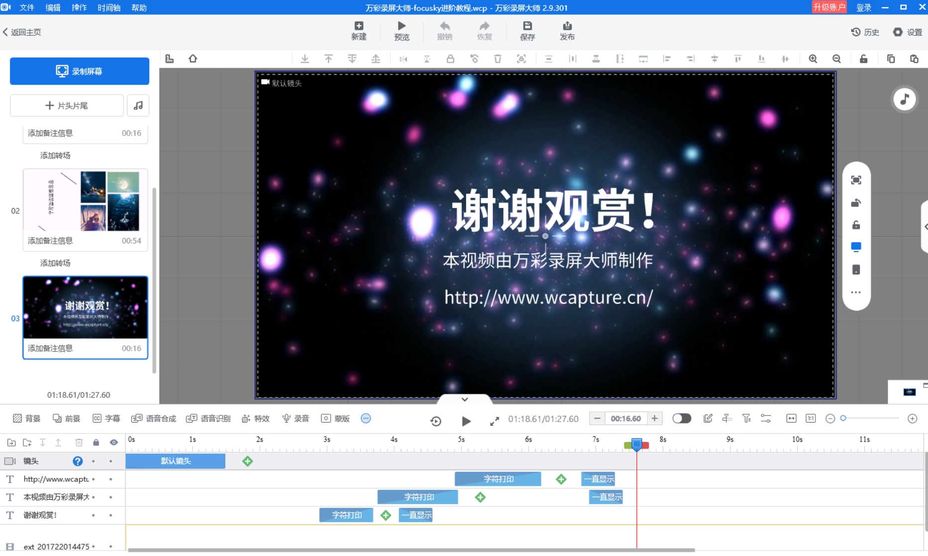Image resolution: width=928 pixels, height=556 pixels.
Task: Click timeline zoom-in plus circle
Action: click(912, 419)
